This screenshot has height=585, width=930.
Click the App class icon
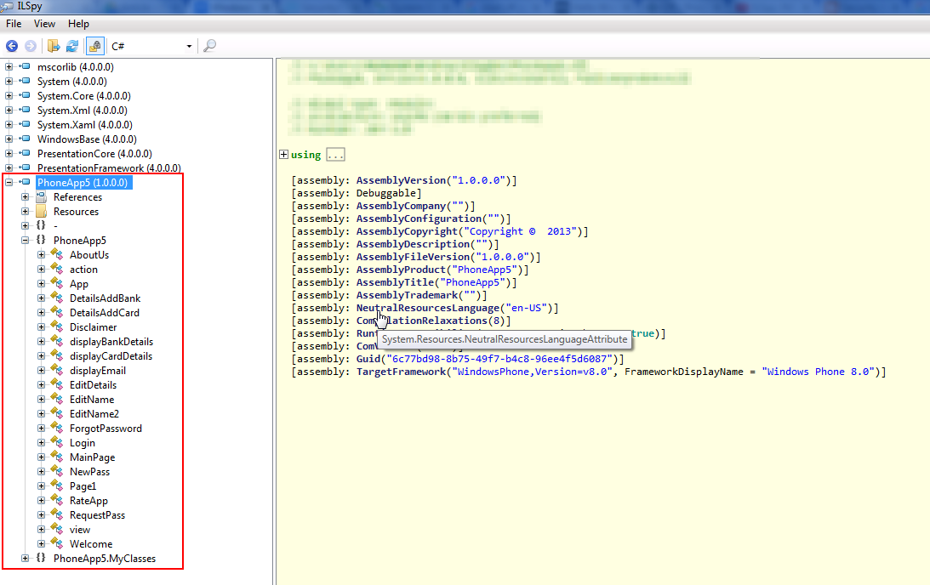[57, 284]
